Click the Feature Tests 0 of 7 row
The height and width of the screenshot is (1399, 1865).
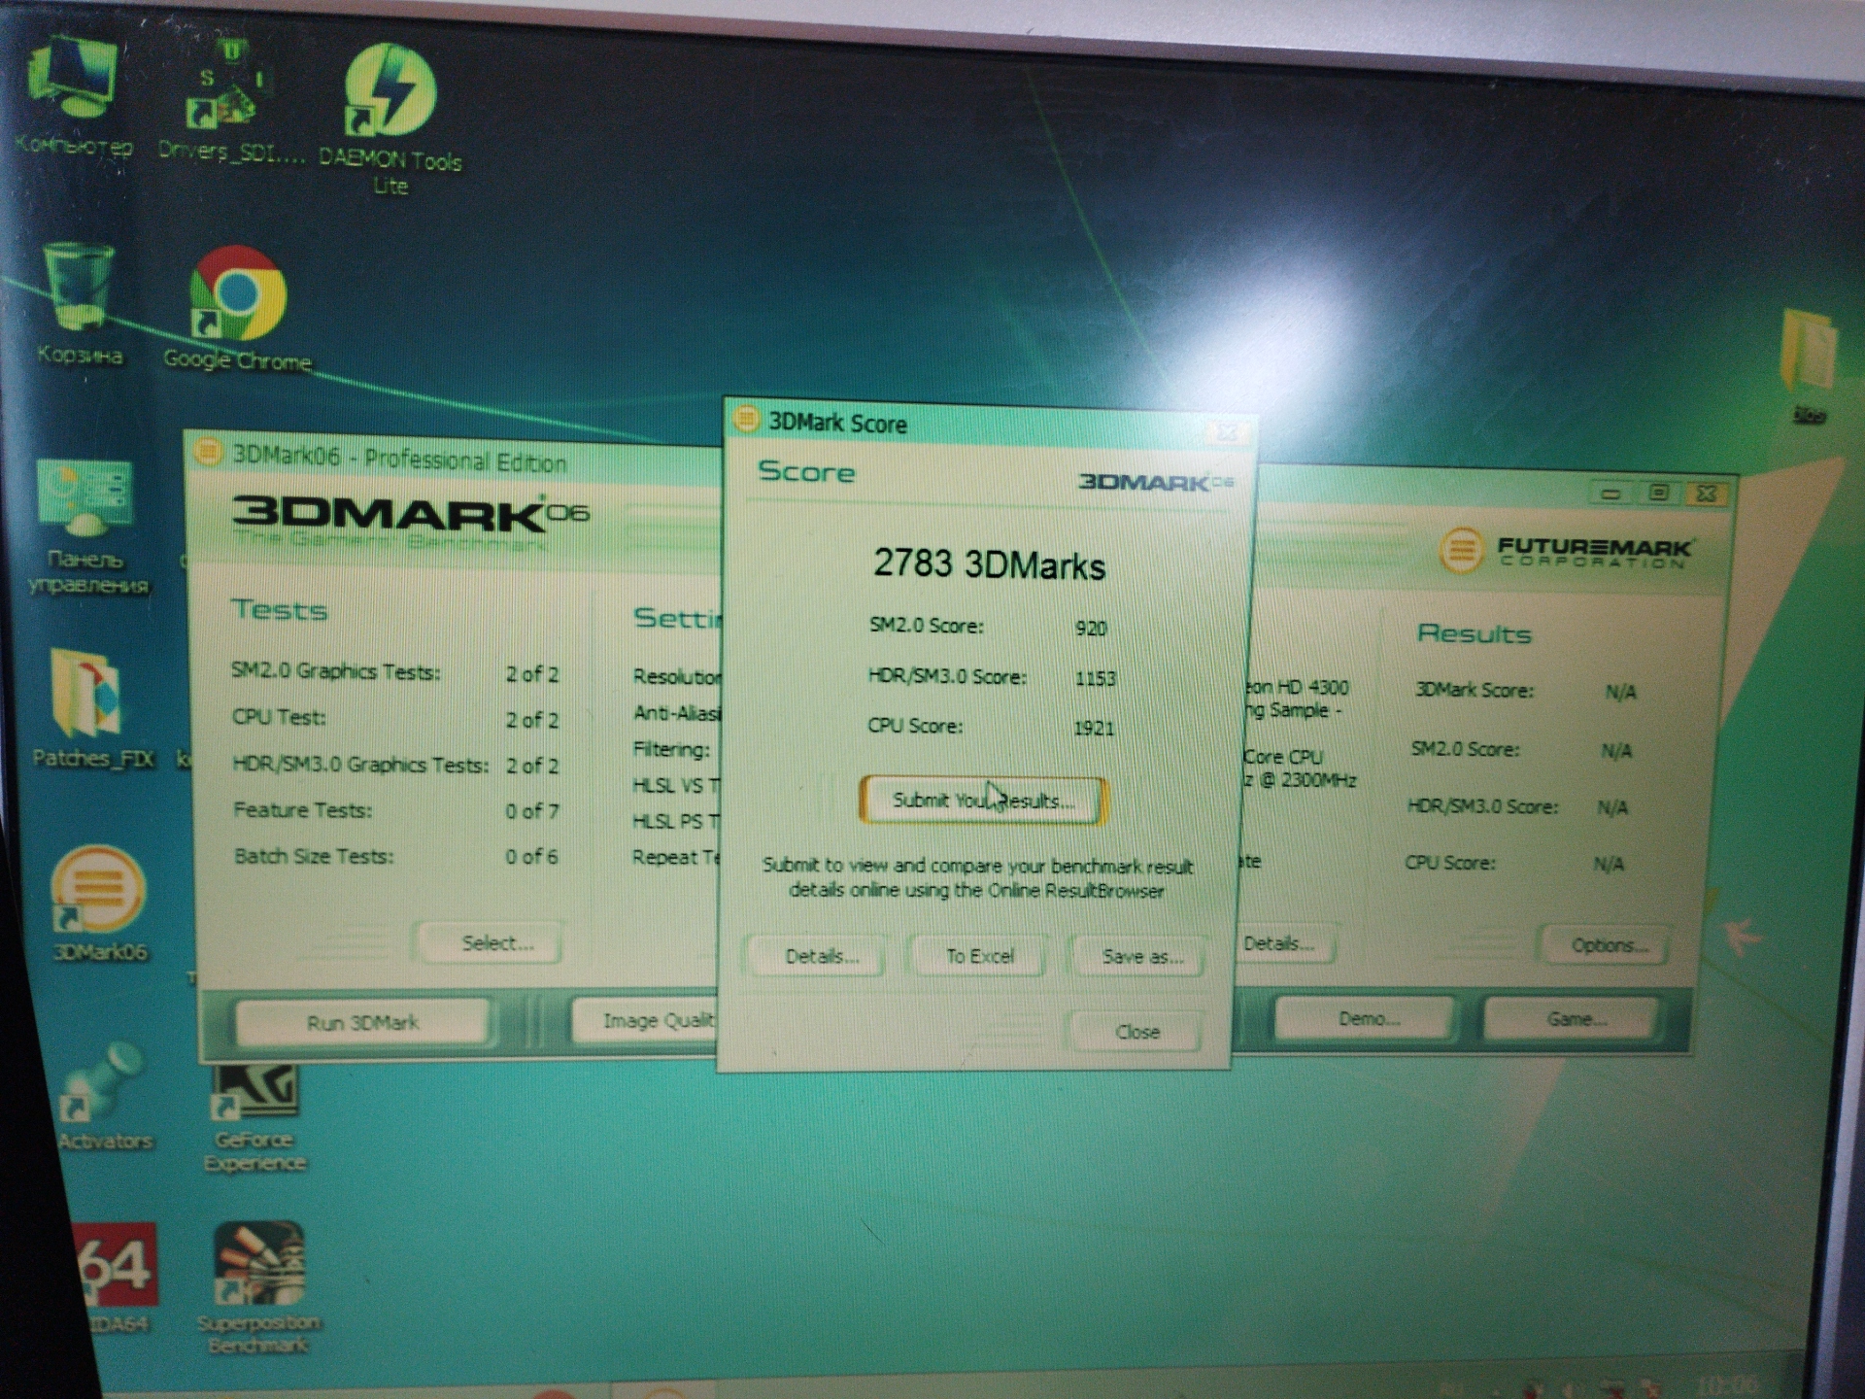pos(396,810)
